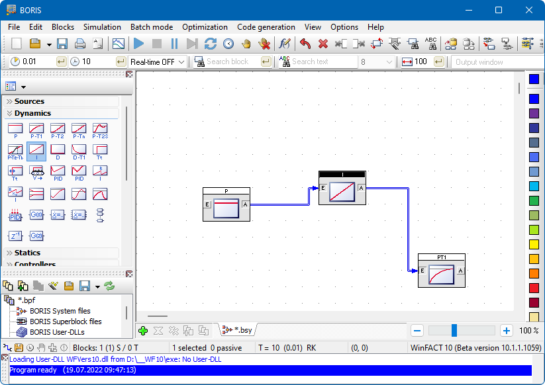Select the P block in Dynamics palette
Viewport: 545px width, 385px height.
pyautogui.click(x=15, y=131)
